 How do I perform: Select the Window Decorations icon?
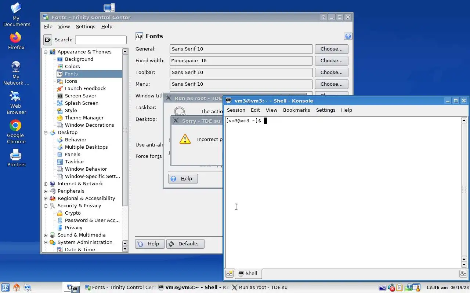[x=60, y=125]
